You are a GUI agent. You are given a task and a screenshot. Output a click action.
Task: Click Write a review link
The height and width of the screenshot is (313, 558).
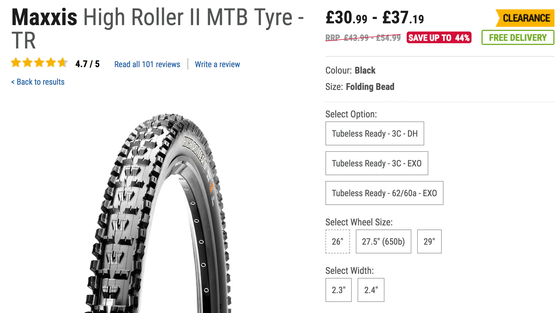pyautogui.click(x=217, y=64)
